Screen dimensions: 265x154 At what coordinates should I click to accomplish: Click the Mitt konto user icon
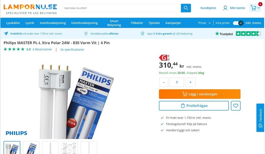[225, 8]
